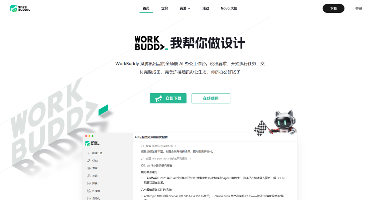Expand the chevron after 创建 .md .pptx .docx
This screenshot has width=372, height=200.
click(190, 158)
